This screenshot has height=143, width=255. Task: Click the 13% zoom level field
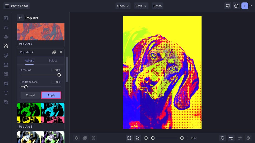192,138
